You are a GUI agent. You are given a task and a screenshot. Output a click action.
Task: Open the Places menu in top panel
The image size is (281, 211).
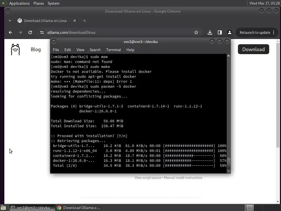pyautogui.click(x=38, y=3)
